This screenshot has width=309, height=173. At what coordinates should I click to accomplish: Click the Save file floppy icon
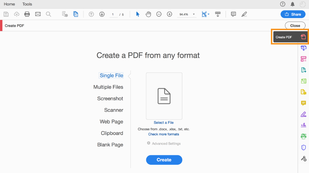point(6,14)
